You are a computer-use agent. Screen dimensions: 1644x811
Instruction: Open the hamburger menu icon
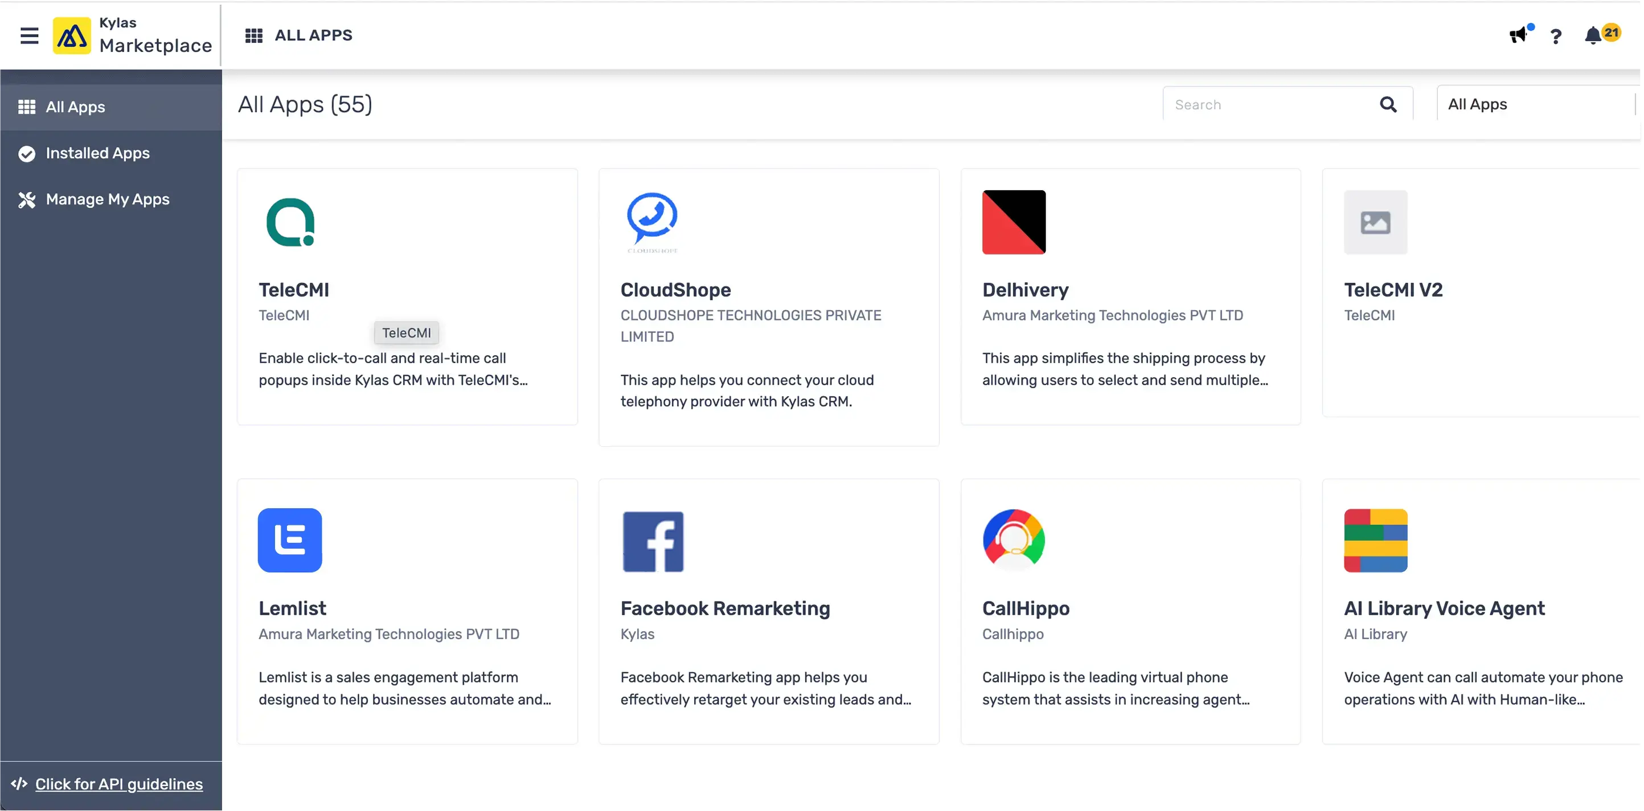coord(30,36)
